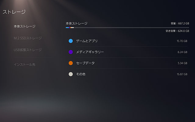Select the セーブデータ row label
This screenshot has width=195, height=122.
click(85, 63)
